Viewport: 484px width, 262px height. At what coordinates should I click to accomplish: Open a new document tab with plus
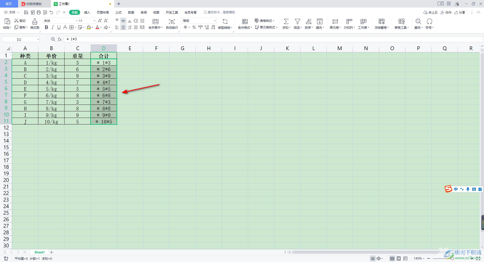click(119, 4)
